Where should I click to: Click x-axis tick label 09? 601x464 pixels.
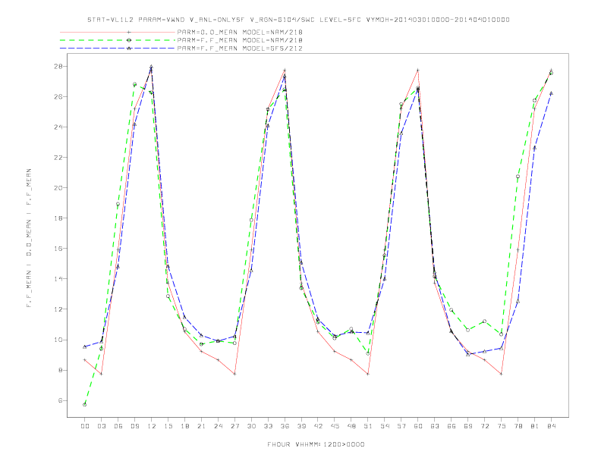click(134, 426)
